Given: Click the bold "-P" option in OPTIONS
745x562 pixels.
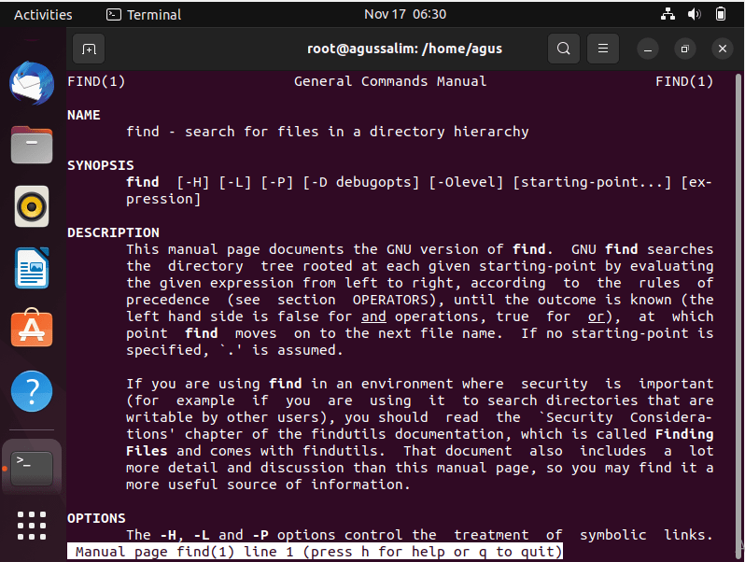Looking at the screenshot, I should click(x=260, y=535).
